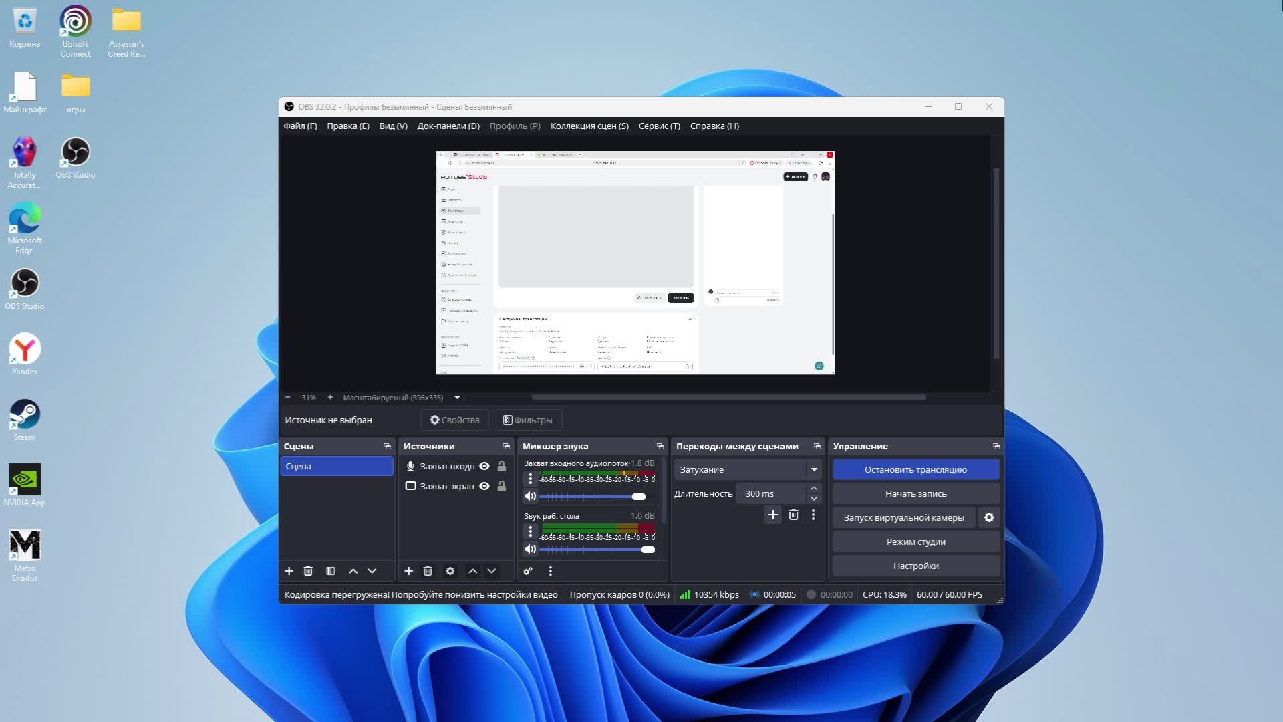Lock the Захват экрана source
The height and width of the screenshot is (722, 1283).
point(502,486)
